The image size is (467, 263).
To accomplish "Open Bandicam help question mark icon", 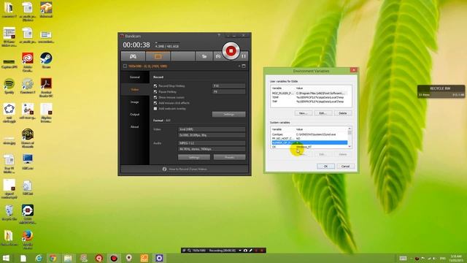I will point(219,36).
